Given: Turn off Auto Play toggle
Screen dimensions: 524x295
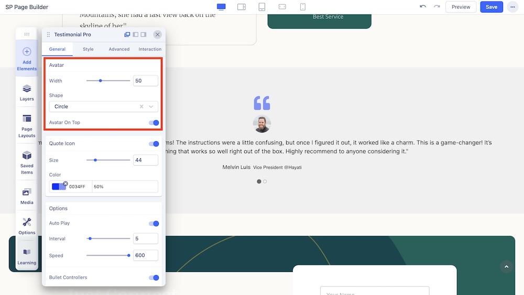Looking at the screenshot, I should point(154,223).
